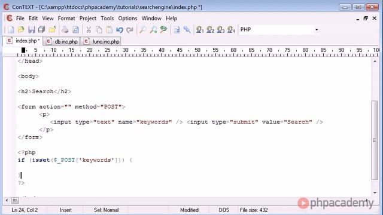Click the Close file folder icon
383x215 pixels.
tap(52, 30)
